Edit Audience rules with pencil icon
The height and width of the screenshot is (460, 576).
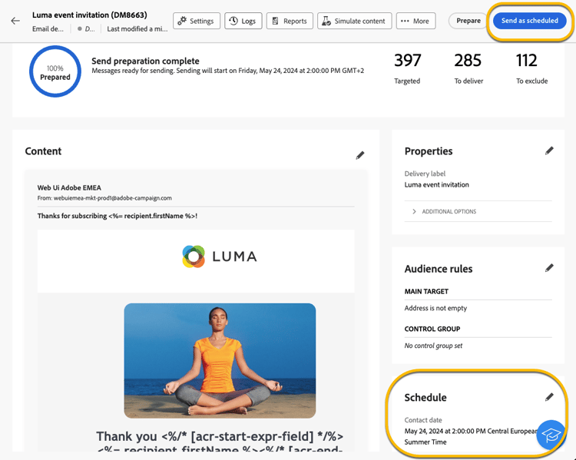549,268
